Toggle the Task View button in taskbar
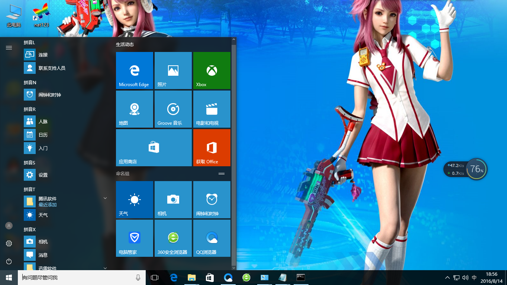The height and width of the screenshot is (285, 507). click(155, 278)
